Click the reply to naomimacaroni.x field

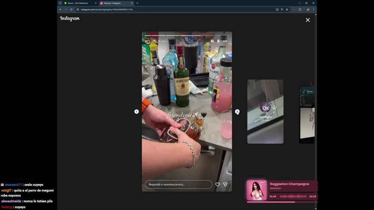coord(179,184)
